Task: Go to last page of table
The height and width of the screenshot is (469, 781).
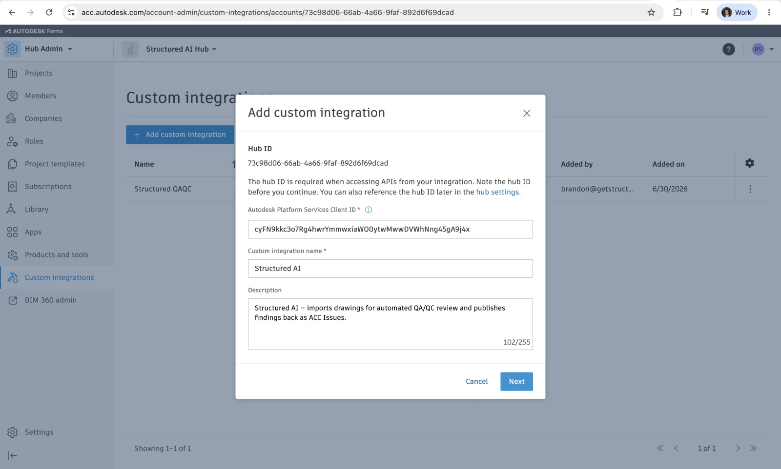Action: coord(753,449)
